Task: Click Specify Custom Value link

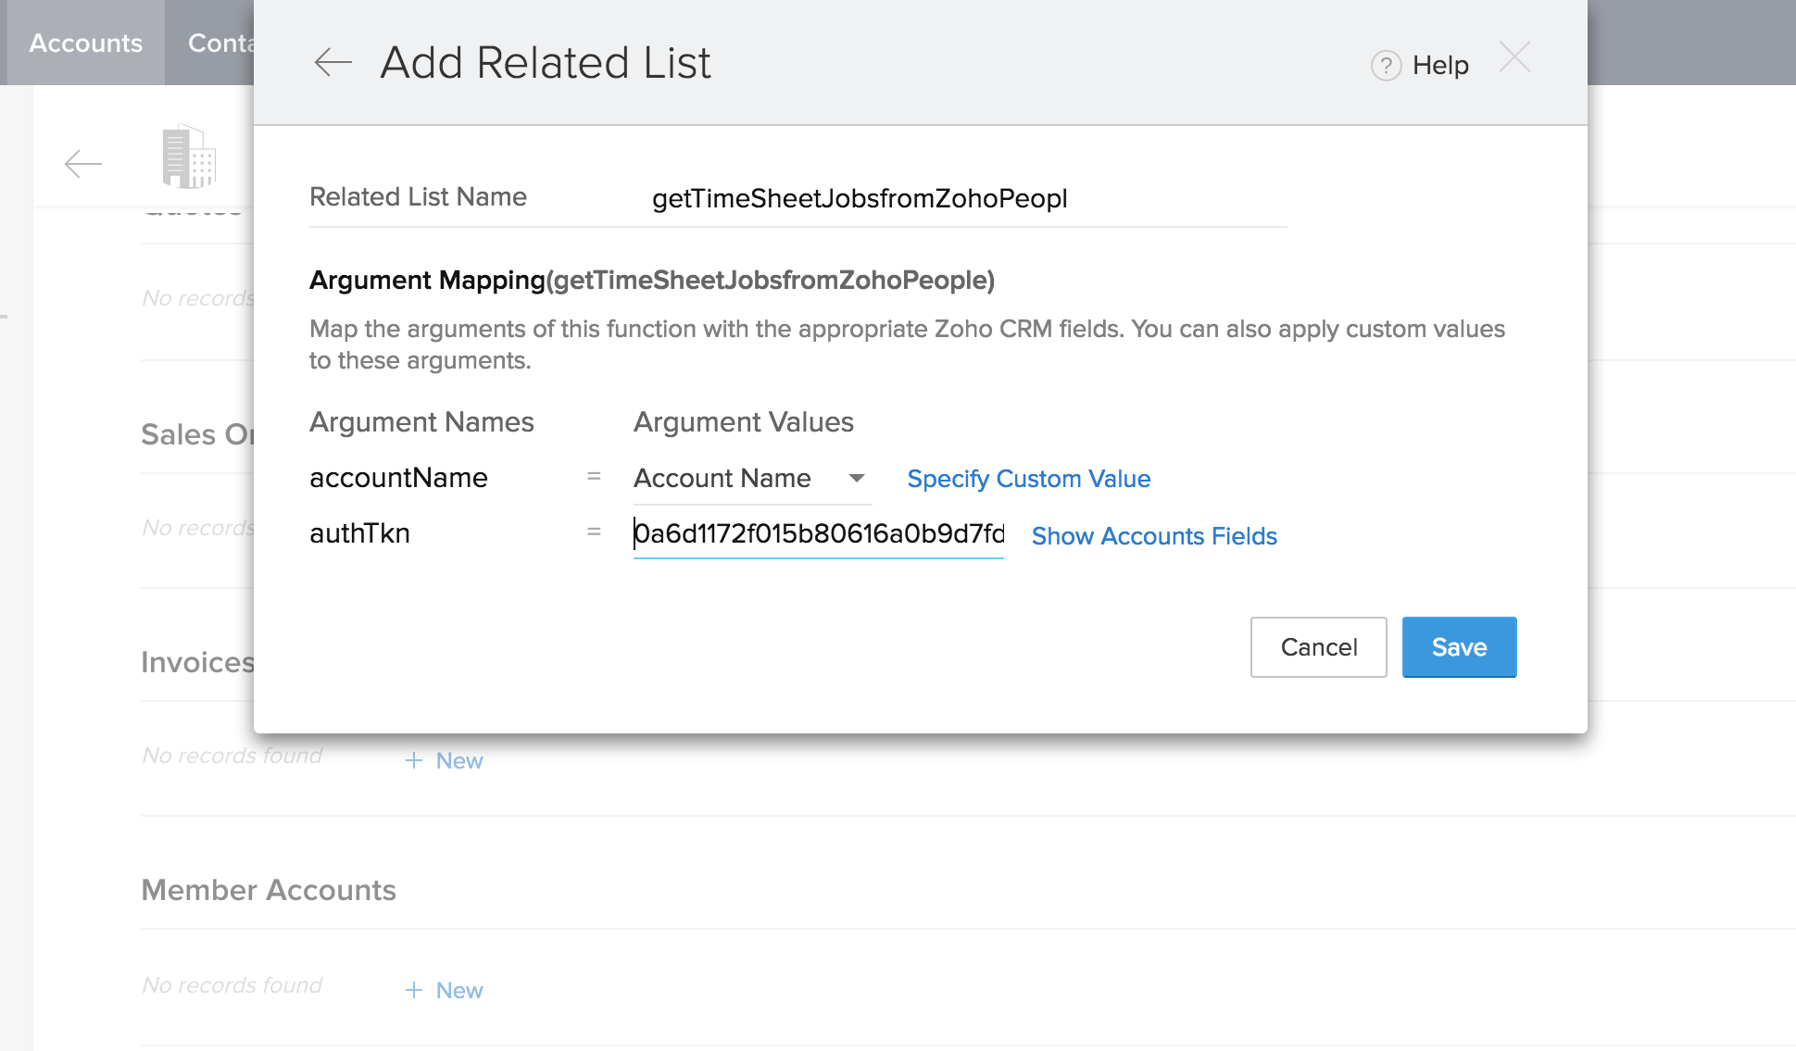Action: (x=1028, y=479)
